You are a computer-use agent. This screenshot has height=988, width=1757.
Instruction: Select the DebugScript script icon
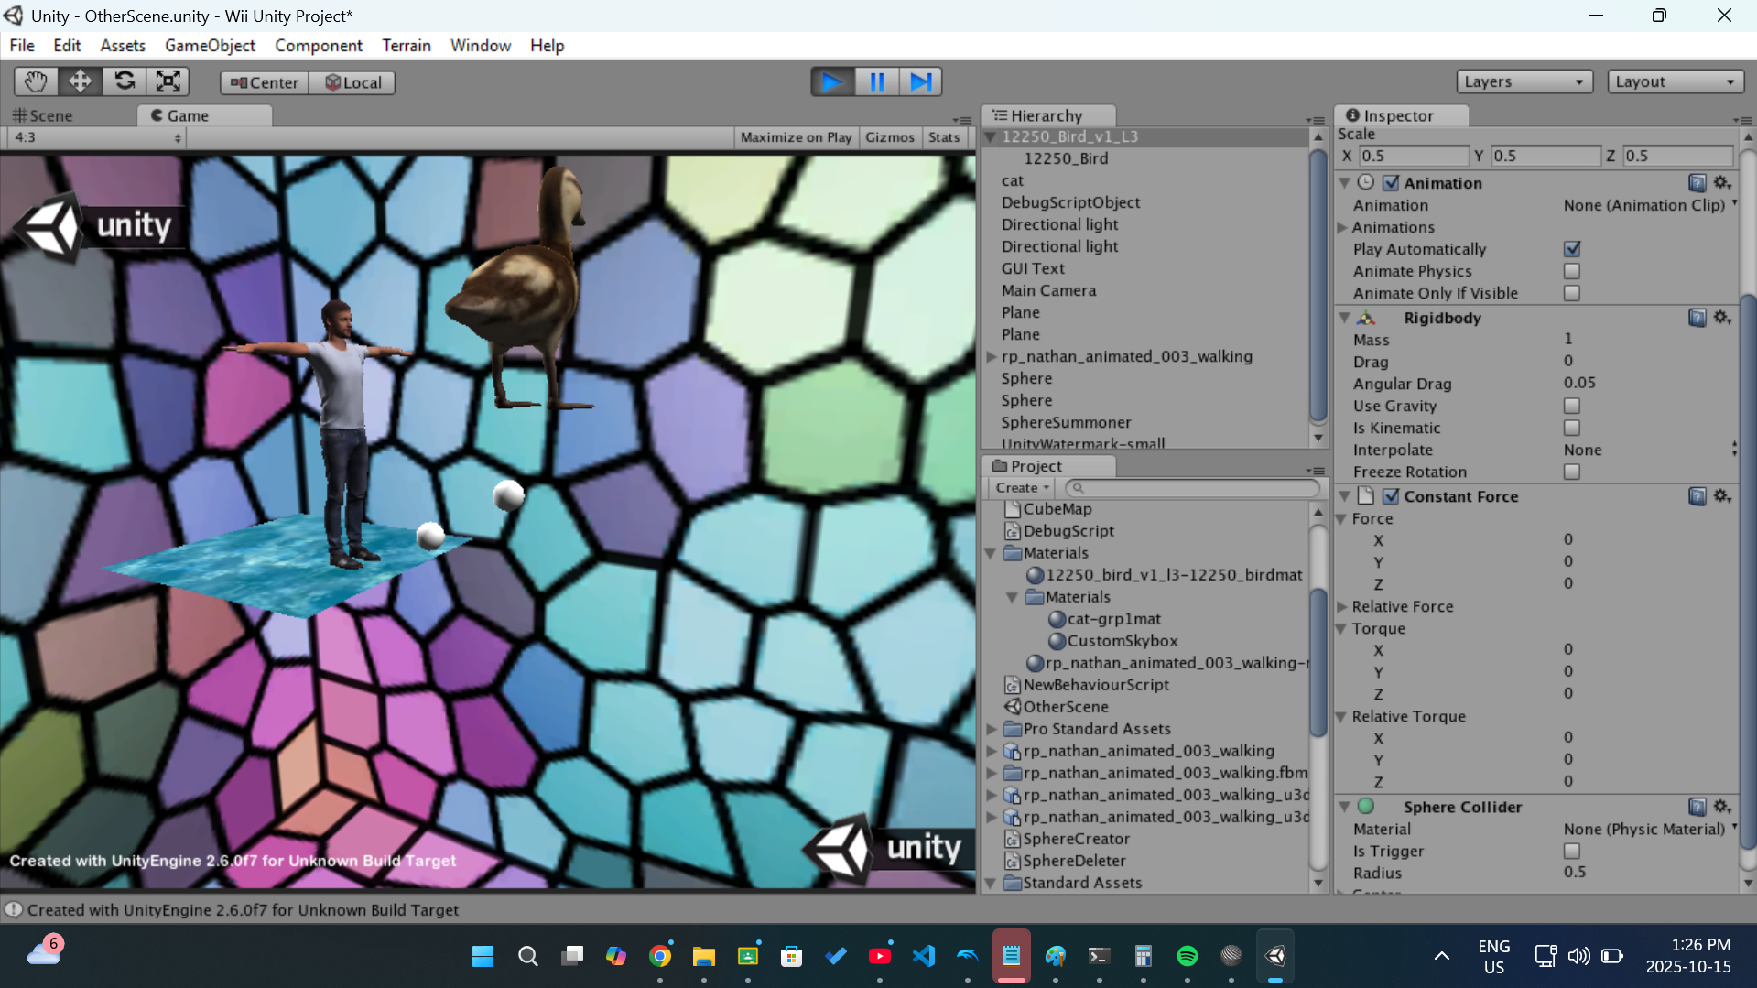(x=1013, y=531)
